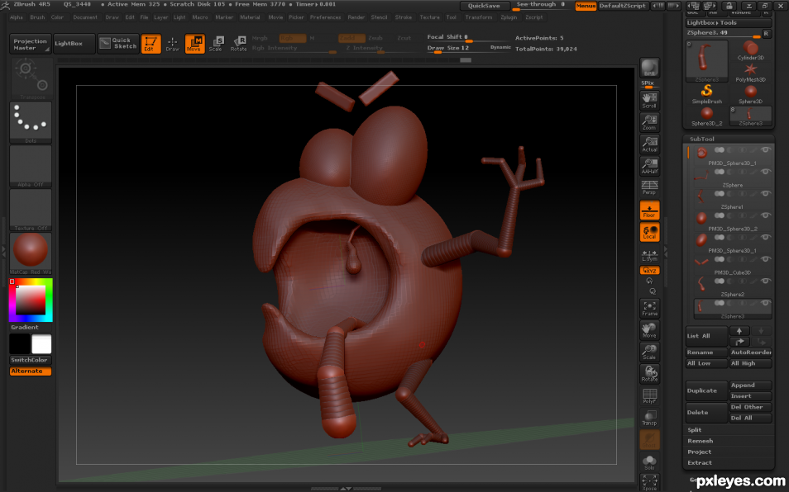789x492 pixels.
Task: Toggle XYZ rotation mode
Action: pyautogui.click(x=649, y=271)
